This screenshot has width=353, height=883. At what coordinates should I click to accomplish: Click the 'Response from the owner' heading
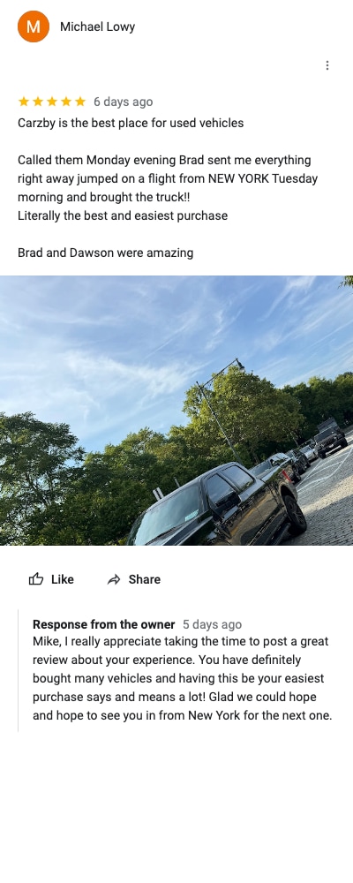point(103,624)
